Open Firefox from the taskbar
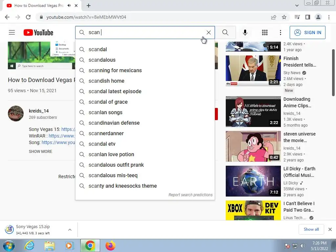The height and width of the screenshot is (252, 336). pyautogui.click(x=111, y=246)
